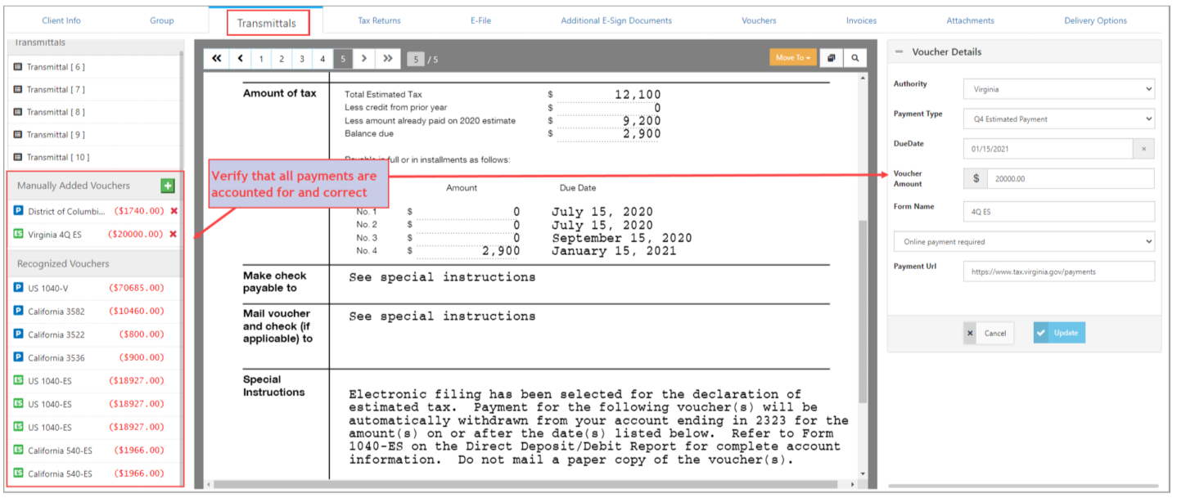Screen dimensions: 1177x498
Task: Open the Online payment required dropdown
Action: pos(1024,242)
